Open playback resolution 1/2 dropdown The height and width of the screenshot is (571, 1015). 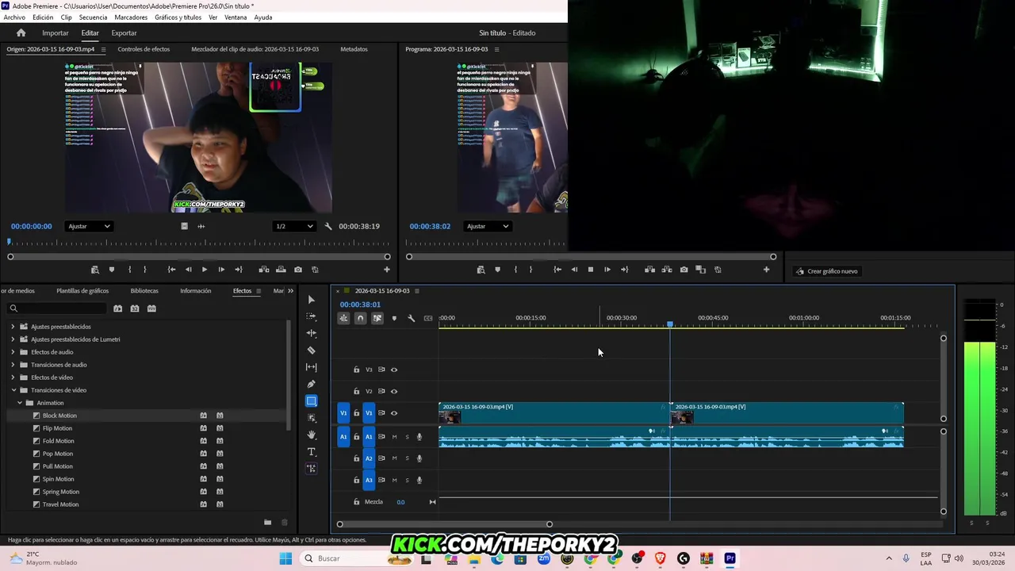click(293, 226)
